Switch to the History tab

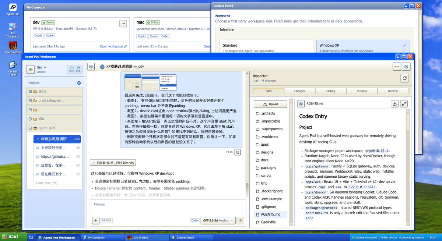tap(331, 91)
